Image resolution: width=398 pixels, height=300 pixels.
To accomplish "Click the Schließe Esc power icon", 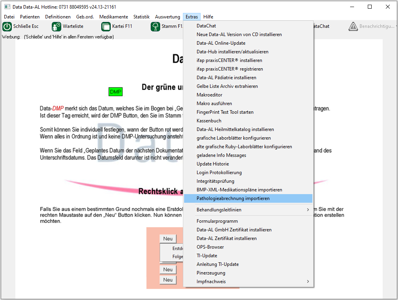I will [x=7, y=27].
